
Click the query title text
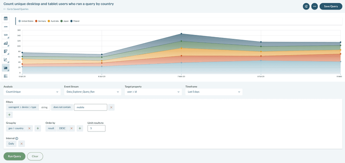click(x=59, y=4)
